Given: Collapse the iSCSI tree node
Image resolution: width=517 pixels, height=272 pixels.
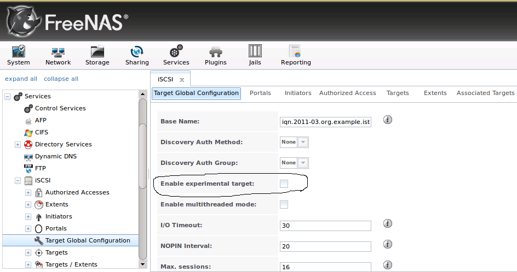Looking at the screenshot, I should click(18, 181).
